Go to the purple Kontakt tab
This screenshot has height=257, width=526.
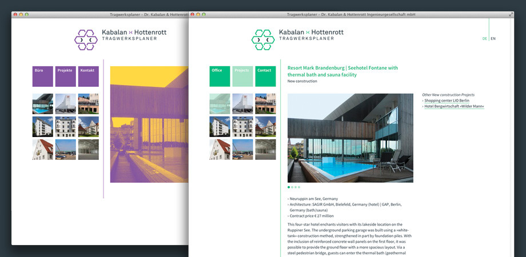[88, 76]
